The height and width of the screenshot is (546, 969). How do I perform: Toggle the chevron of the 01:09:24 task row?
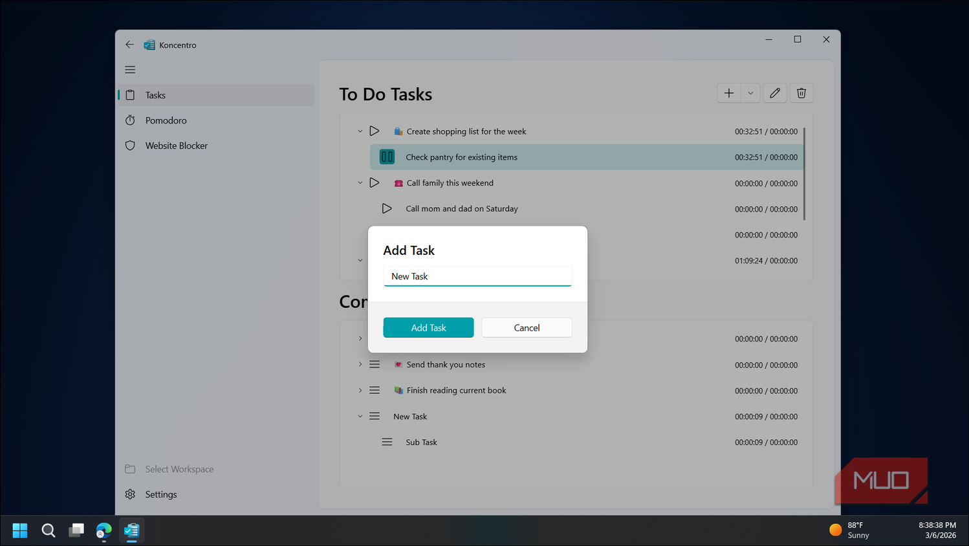coord(360,261)
